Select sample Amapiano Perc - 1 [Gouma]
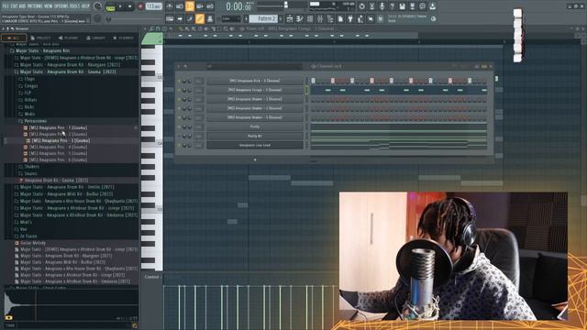The width and height of the screenshot is (587, 330). (58, 127)
